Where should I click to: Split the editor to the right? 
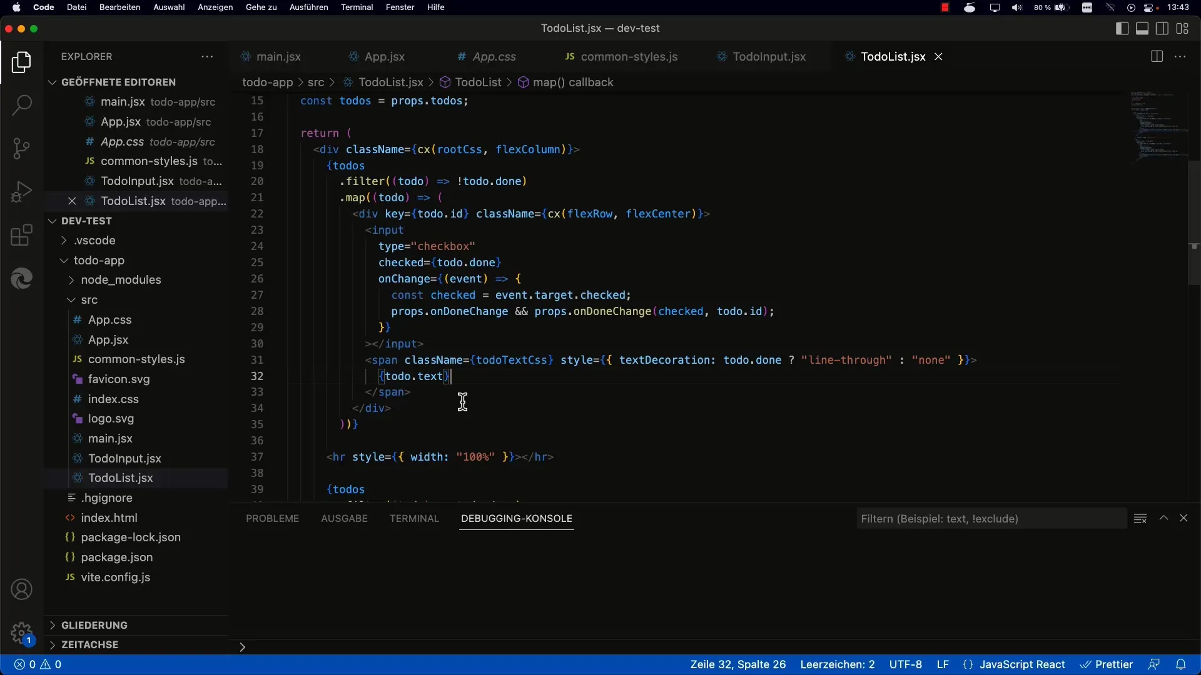click(1157, 56)
